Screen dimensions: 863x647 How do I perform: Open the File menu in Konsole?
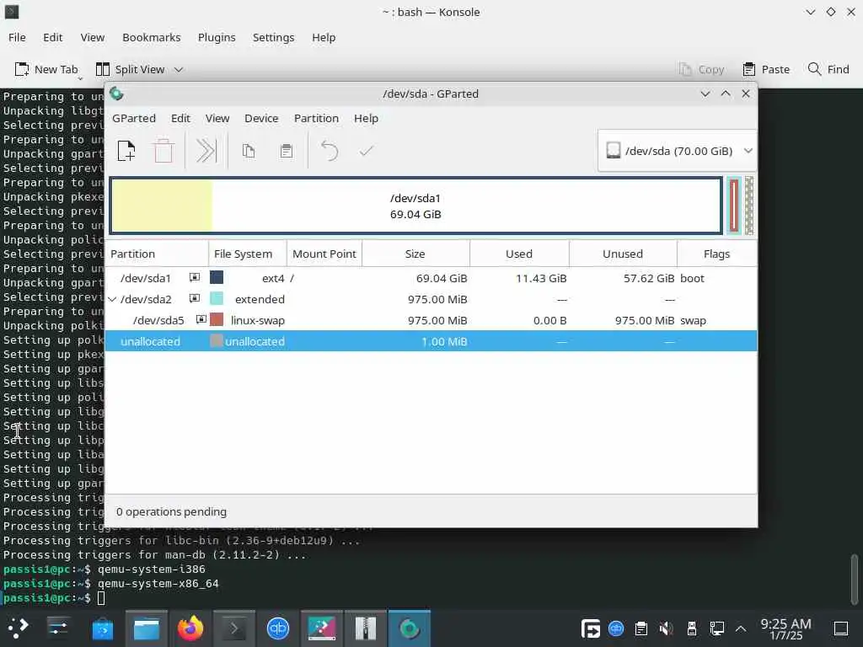click(x=17, y=37)
